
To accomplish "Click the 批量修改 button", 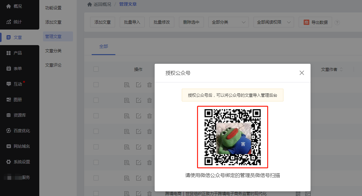I will pos(162,22).
